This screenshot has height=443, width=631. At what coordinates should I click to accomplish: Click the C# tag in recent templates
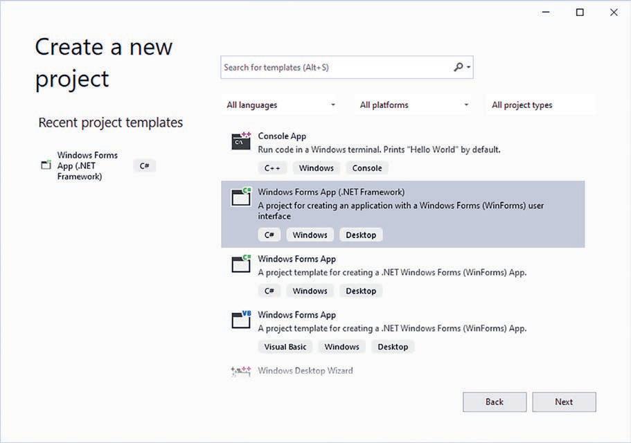click(x=145, y=165)
